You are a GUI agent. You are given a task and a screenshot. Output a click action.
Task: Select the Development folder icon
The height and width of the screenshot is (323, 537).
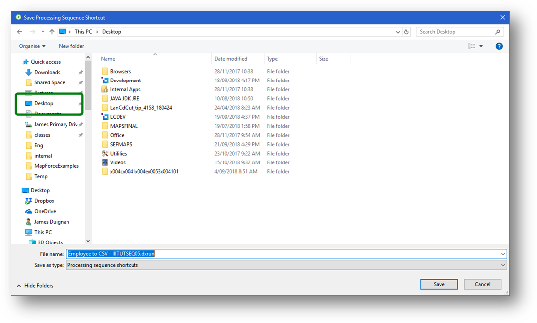point(105,81)
